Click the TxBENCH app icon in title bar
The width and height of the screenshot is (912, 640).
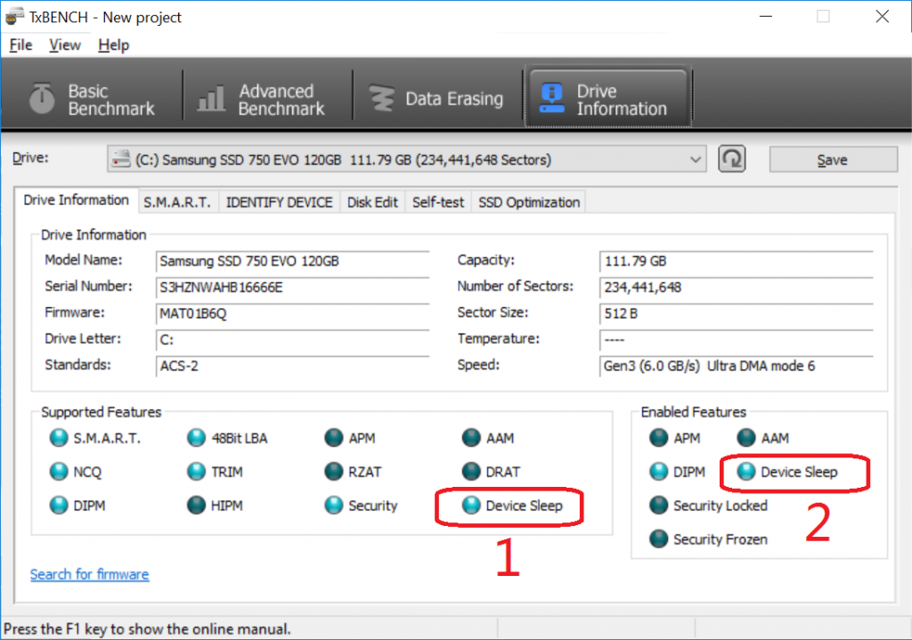pyautogui.click(x=14, y=17)
